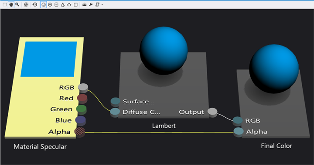Click the 'Surface...' label on Lambert

[x=139, y=102]
